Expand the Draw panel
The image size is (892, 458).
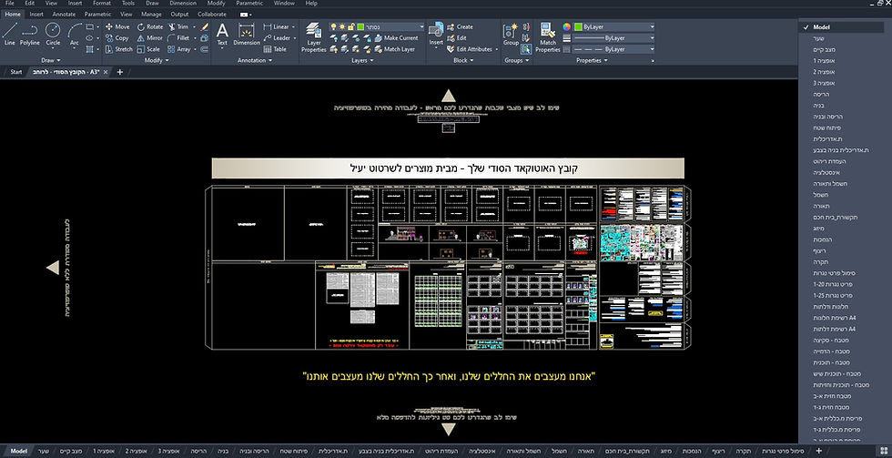(51, 60)
